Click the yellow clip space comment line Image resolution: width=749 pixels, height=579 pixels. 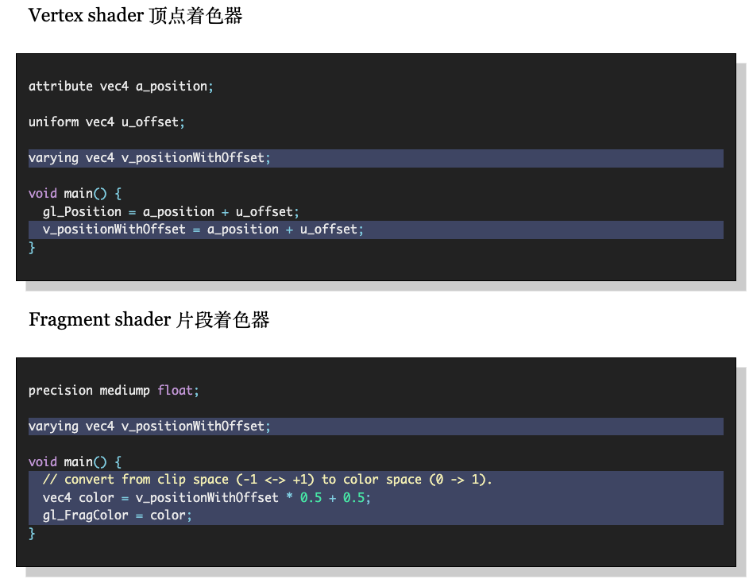(x=268, y=480)
